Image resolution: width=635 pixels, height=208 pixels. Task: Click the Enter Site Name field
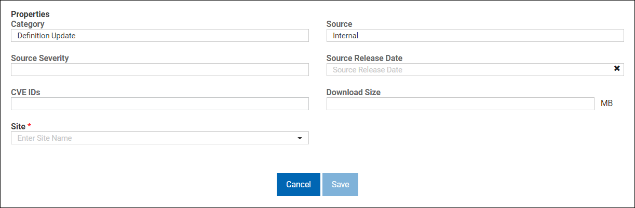click(x=153, y=138)
